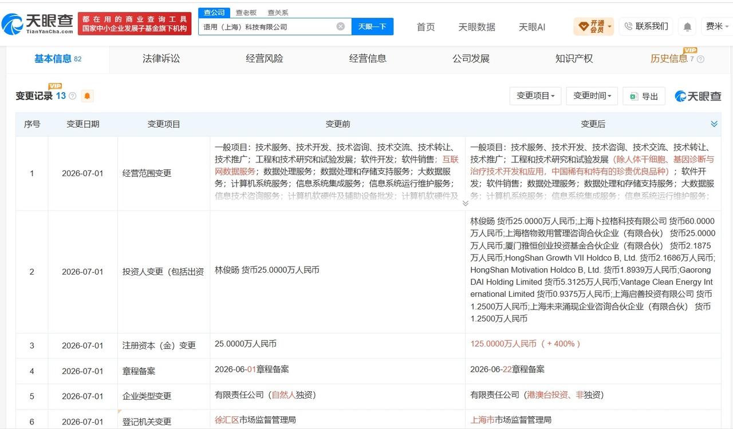Click help icon beside 历史信息
The width and height of the screenshot is (733, 429).
point(700,59)
